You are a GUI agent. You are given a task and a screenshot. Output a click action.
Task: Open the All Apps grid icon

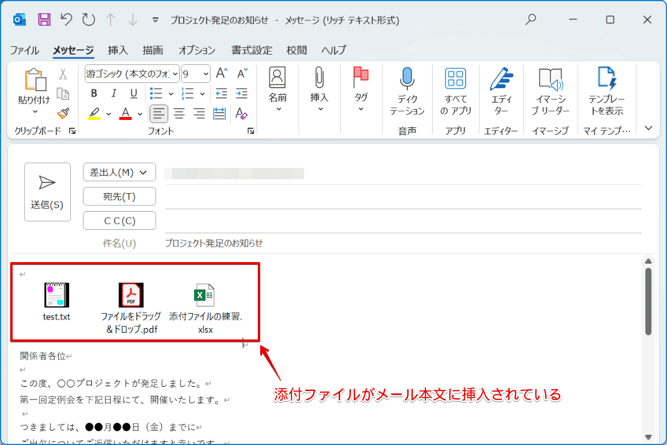pyautogui.click(x=455, y=79)
